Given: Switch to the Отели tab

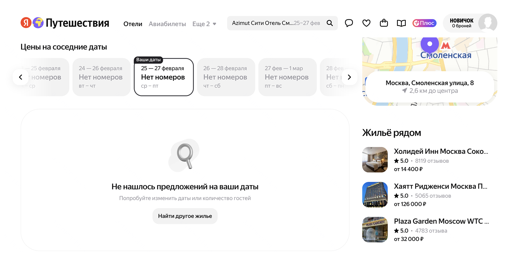Looking at the screenshot, I should click(x=133, y=24).
